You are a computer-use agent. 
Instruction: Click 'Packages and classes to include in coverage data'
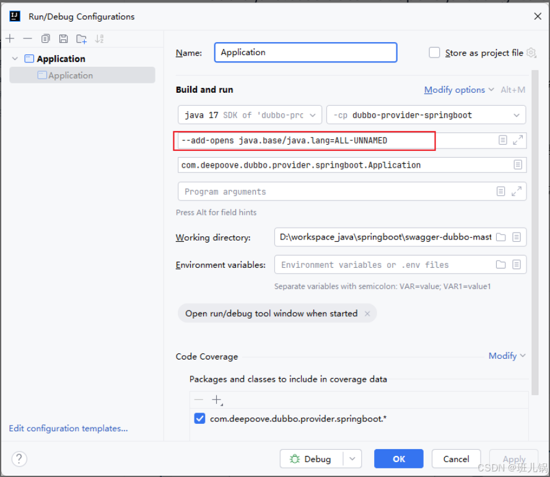pos(289,379)
